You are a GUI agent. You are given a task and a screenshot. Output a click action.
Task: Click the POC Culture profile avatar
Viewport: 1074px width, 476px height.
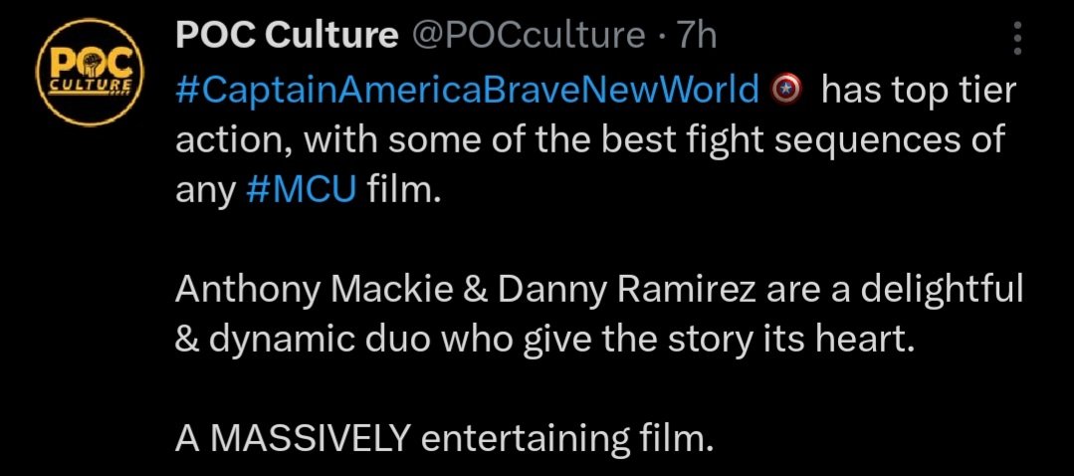(x=85, y=77)
